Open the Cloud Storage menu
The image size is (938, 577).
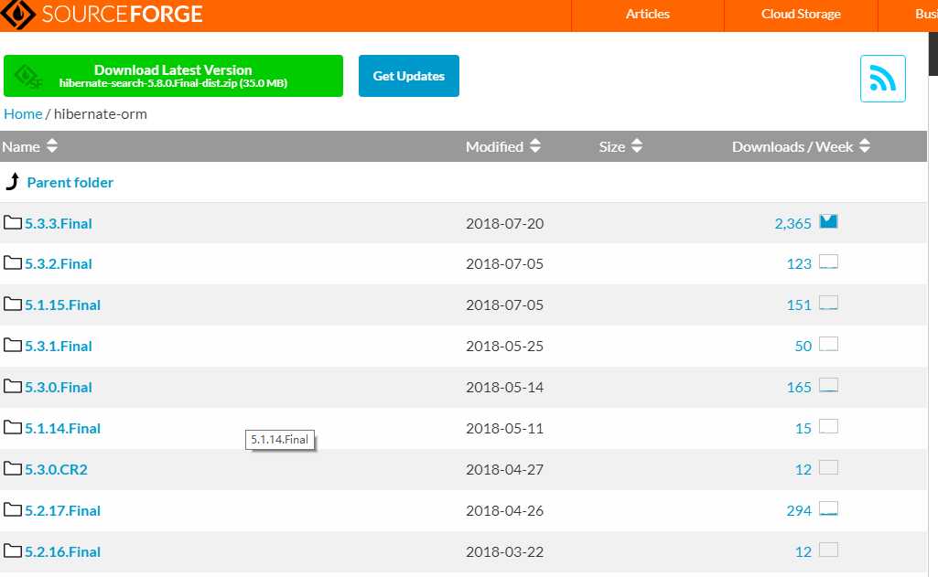point(801,15)
